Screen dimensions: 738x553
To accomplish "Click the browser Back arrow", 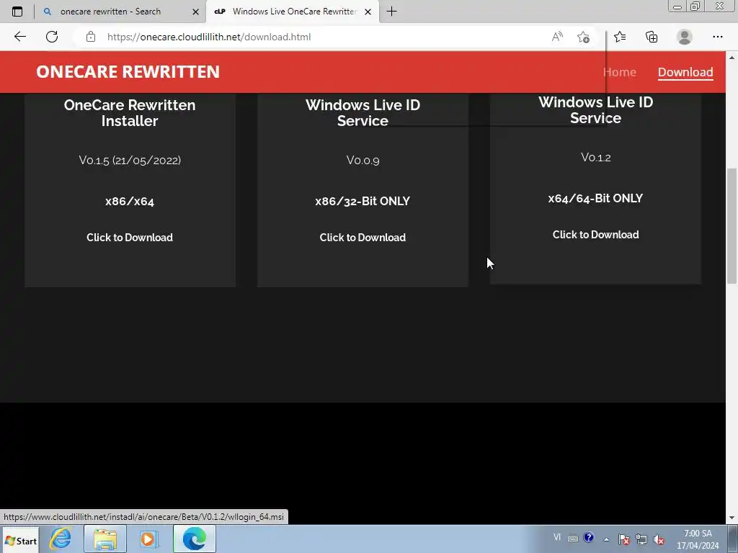I will tap(19, 37).
